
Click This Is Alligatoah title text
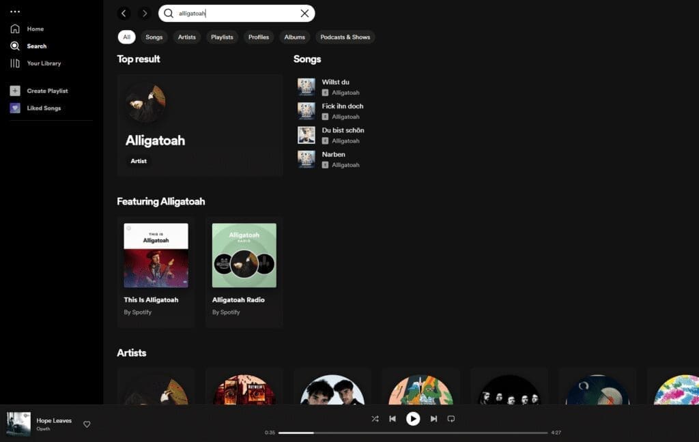click(151, 300)
